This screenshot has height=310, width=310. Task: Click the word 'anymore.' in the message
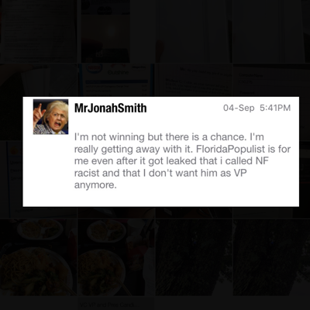pos(95,185)
